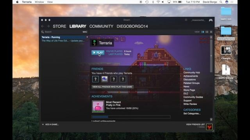This screenshot has height=140, width=250.
Task: Open the Support link
Action: pos(187,100)
